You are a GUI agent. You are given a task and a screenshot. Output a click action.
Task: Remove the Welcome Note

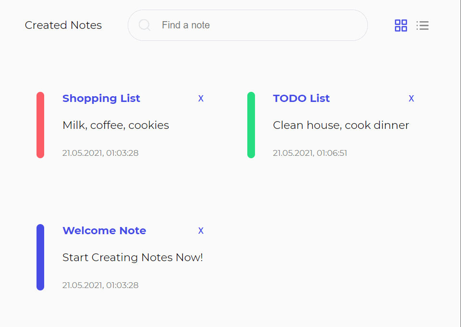[x=201, y=231]
